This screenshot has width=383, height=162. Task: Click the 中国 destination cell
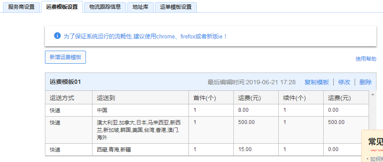140,110
